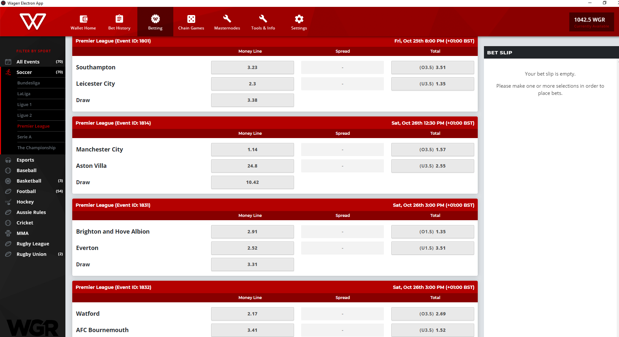619x337 pixels.
Task: Click Event ID 1814 header bar
Action: (275, 123)
